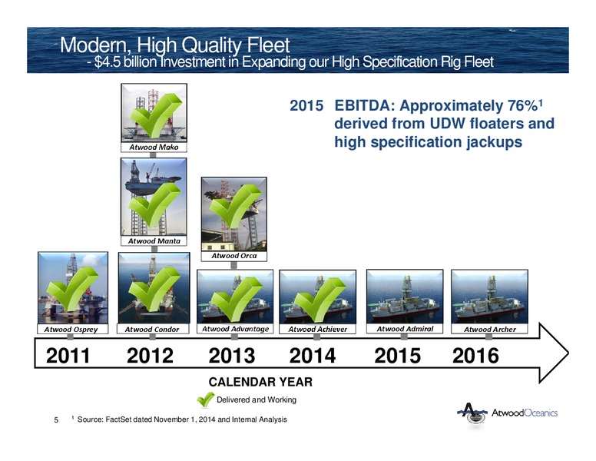Click the slide page number 5
The width and height of the screenshot is (596, 461).
click(56, 420)
